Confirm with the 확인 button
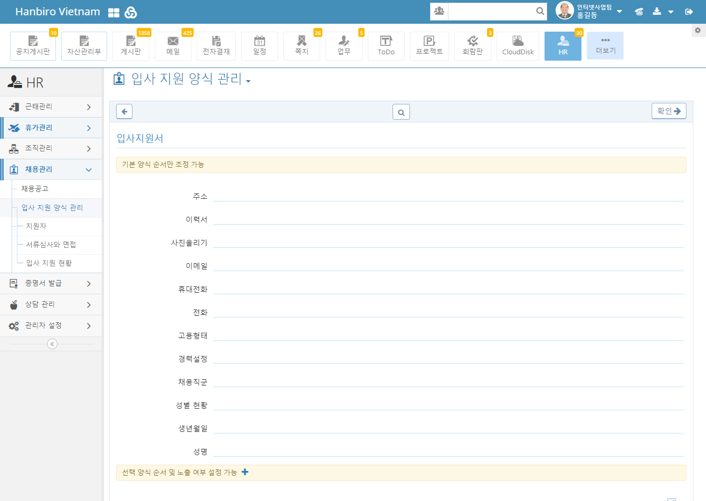 coord(669,111)
